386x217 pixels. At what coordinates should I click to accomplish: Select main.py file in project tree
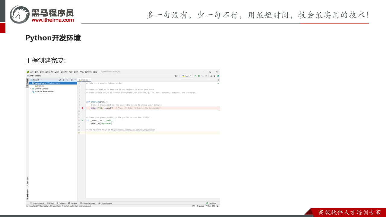(x=40, y=86)
